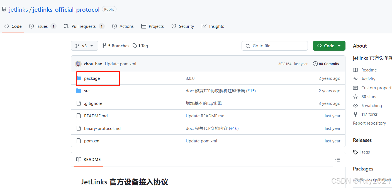Screen dimensions: 392x188
Task: Open the src folder
Action: [87, 91]
